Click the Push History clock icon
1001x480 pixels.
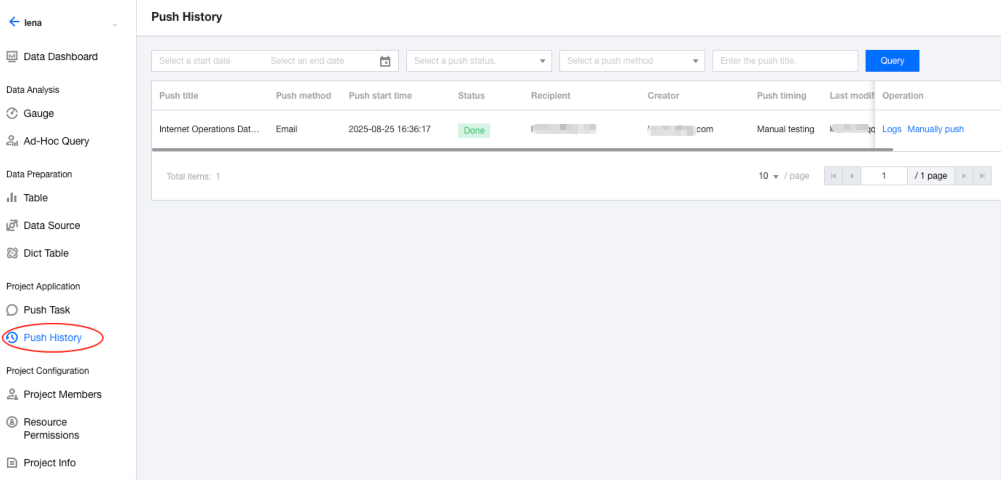[x=12, y=338]
